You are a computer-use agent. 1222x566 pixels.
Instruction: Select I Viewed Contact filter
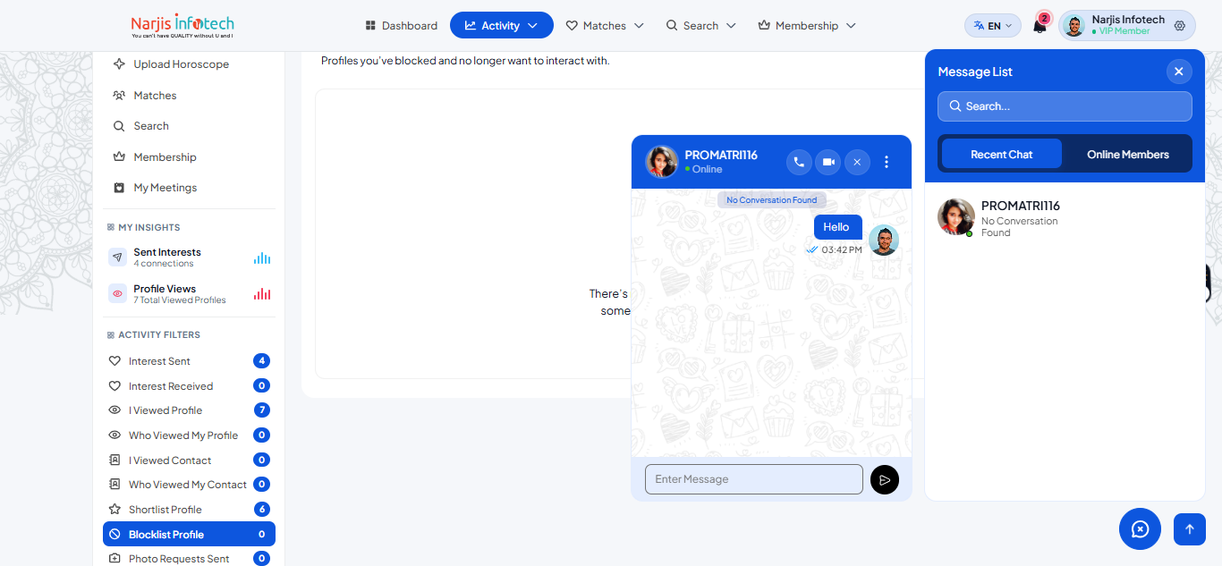[x=189, y=460]
